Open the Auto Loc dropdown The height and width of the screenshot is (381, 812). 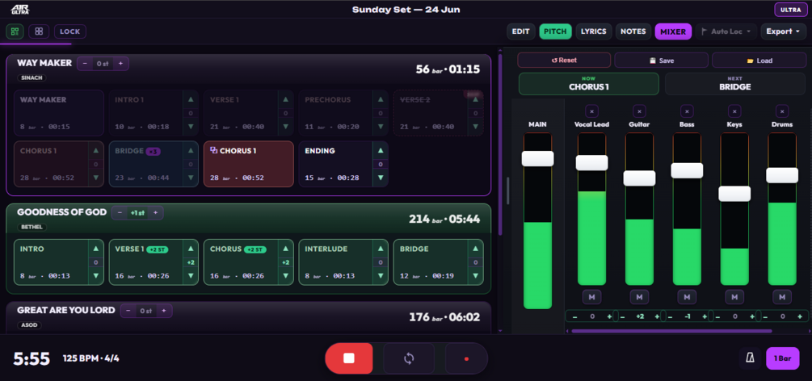726,31
